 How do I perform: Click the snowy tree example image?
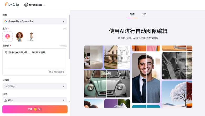(x=177, y=94)
